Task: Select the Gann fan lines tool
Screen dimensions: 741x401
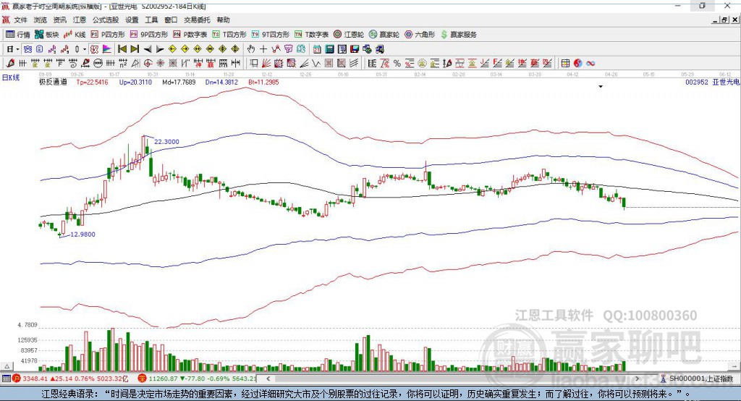Action: [x=266, y=64]
